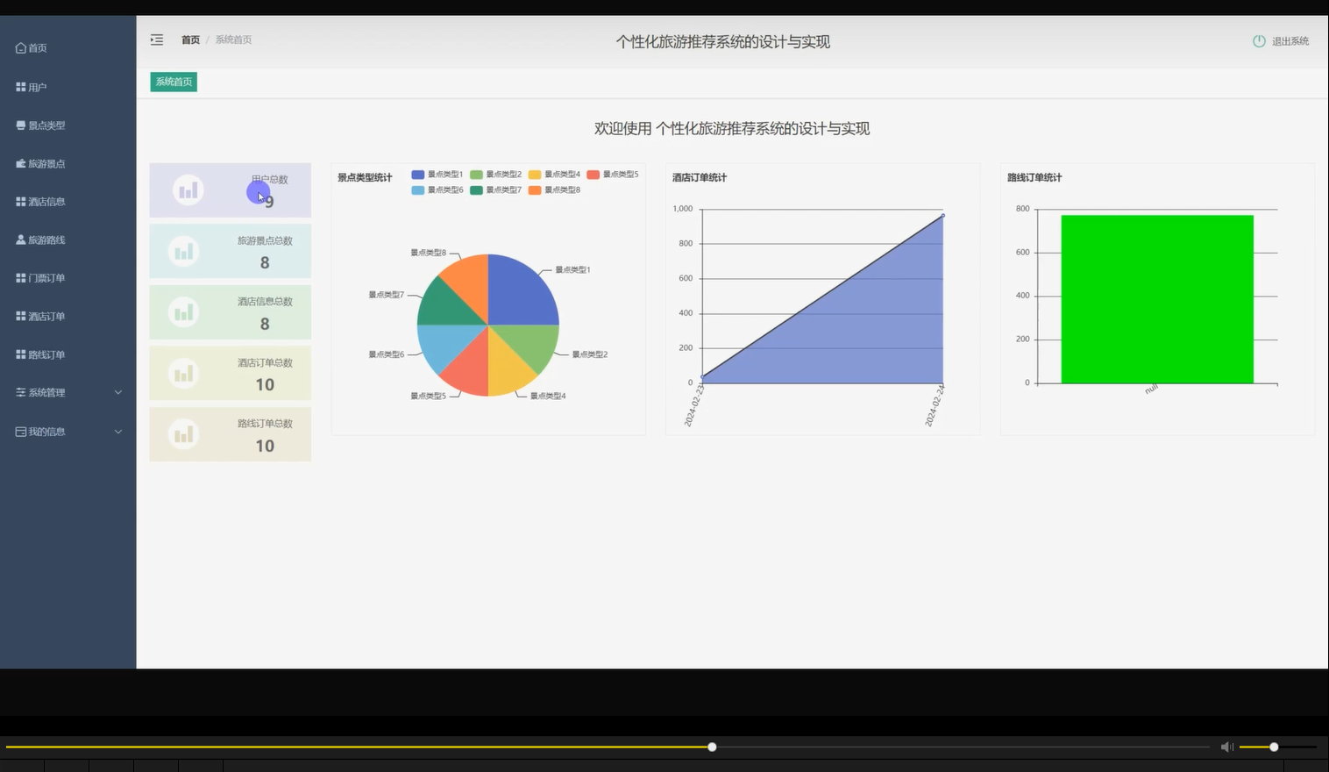The width and height of the screenshot is (1329, 772).
Task: Toggle 景点类型6 in the pie legend
Action: click(437, 189)
